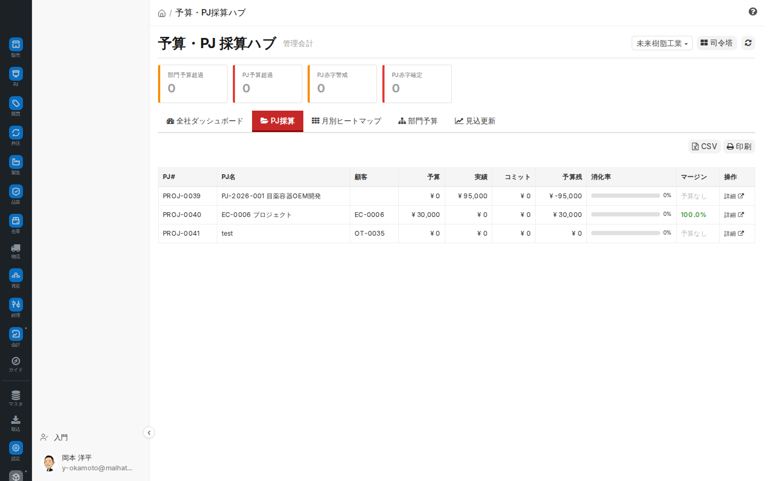
Task: Click the cube icon at sidebar bottom
Action: (x=16, y=476)
